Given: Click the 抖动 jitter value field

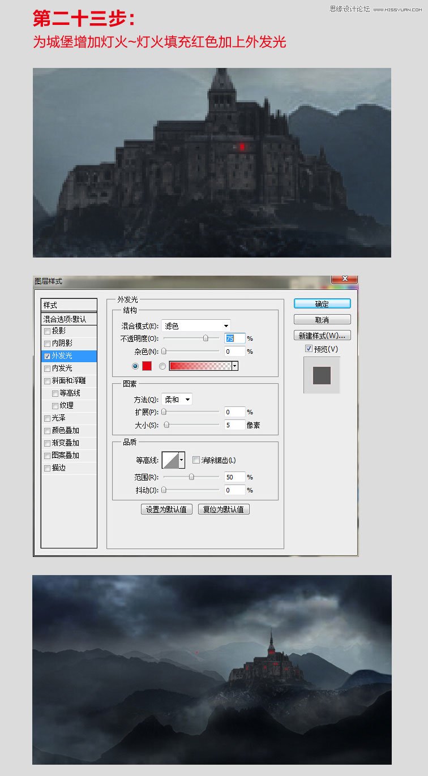Looking at the screenshot, I should (234, 490).
